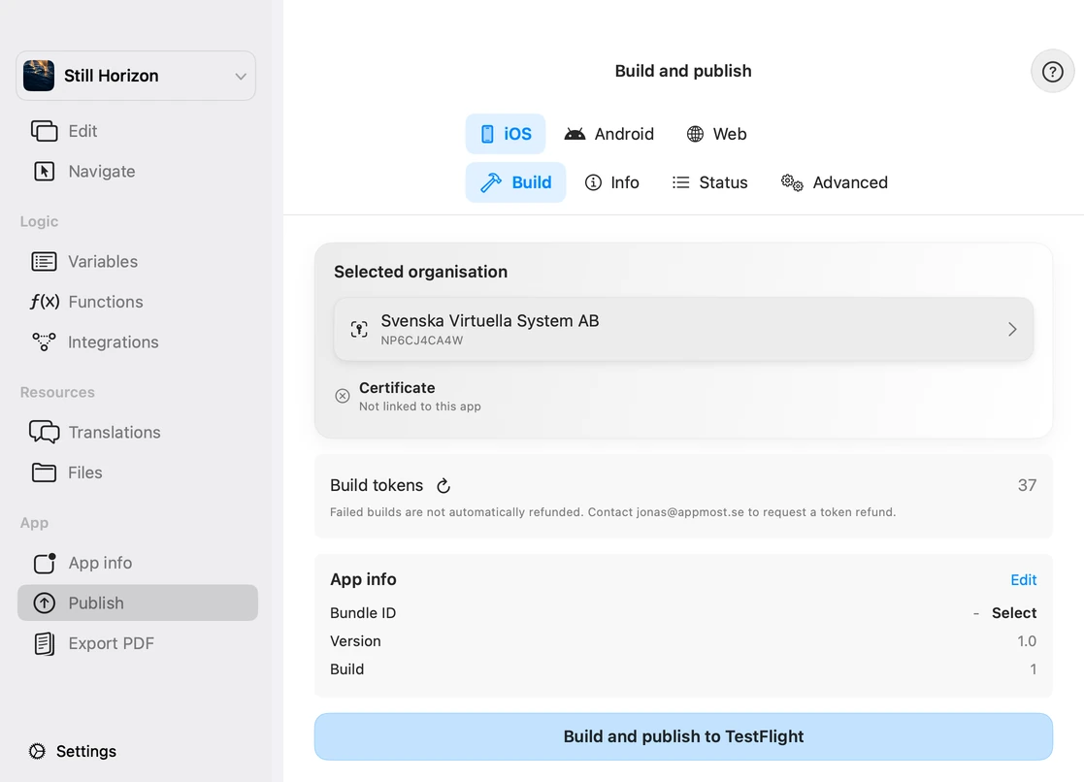The height and width of the screenshot is (782, 1084).
Task: Click the Files folder icon
Action: pos(45,472)
